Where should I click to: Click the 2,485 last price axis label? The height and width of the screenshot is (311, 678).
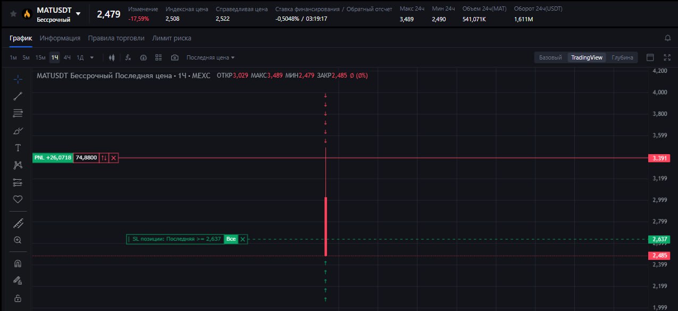658,256
